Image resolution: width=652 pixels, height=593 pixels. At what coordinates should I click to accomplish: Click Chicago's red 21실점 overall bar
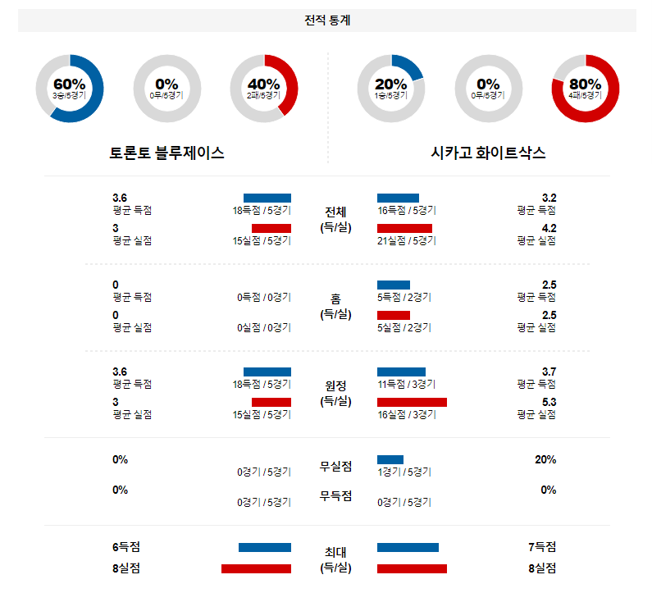404,228
